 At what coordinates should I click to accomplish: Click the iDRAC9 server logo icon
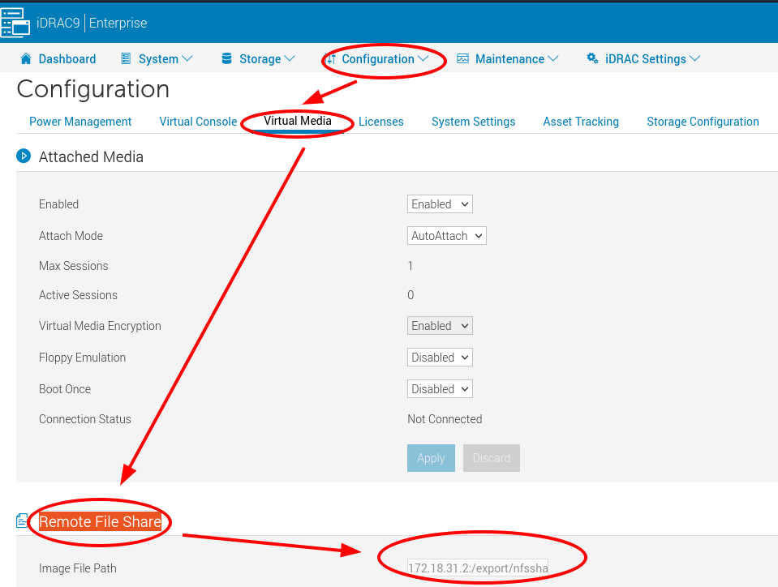click(x=15, y=23)
